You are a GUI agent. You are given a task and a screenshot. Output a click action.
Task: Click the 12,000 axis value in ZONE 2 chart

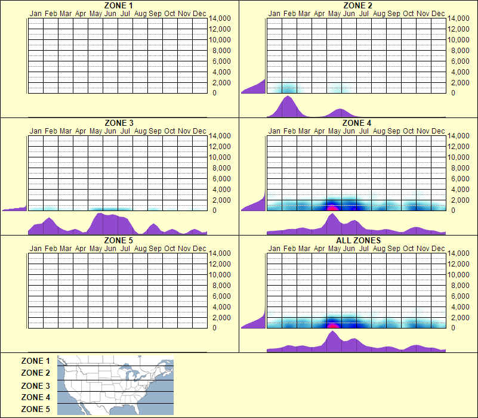pos(458,29)
